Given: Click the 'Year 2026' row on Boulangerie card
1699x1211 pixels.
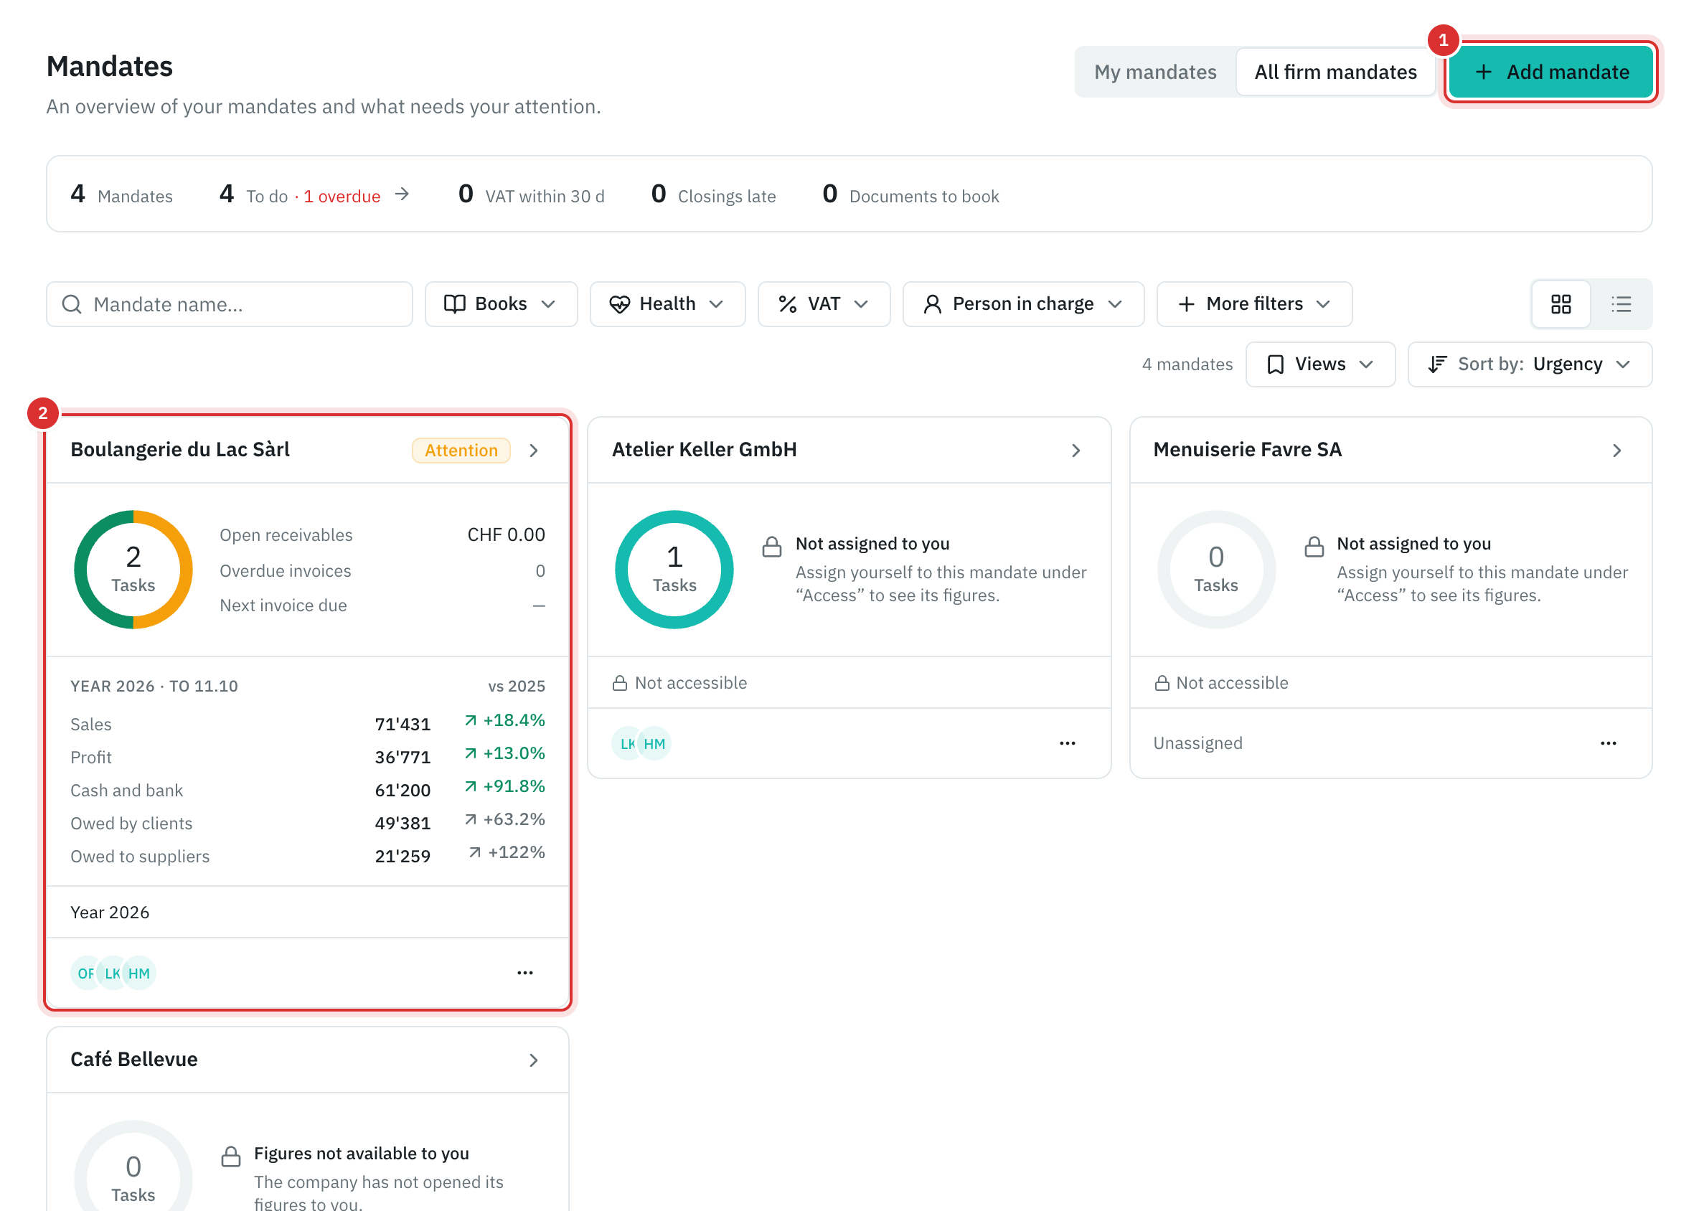Looking at the screenshot, I should point(307,913).
